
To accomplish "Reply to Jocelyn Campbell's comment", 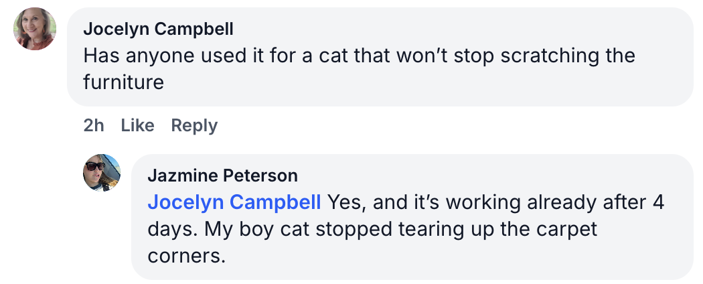I will [194, 125].
